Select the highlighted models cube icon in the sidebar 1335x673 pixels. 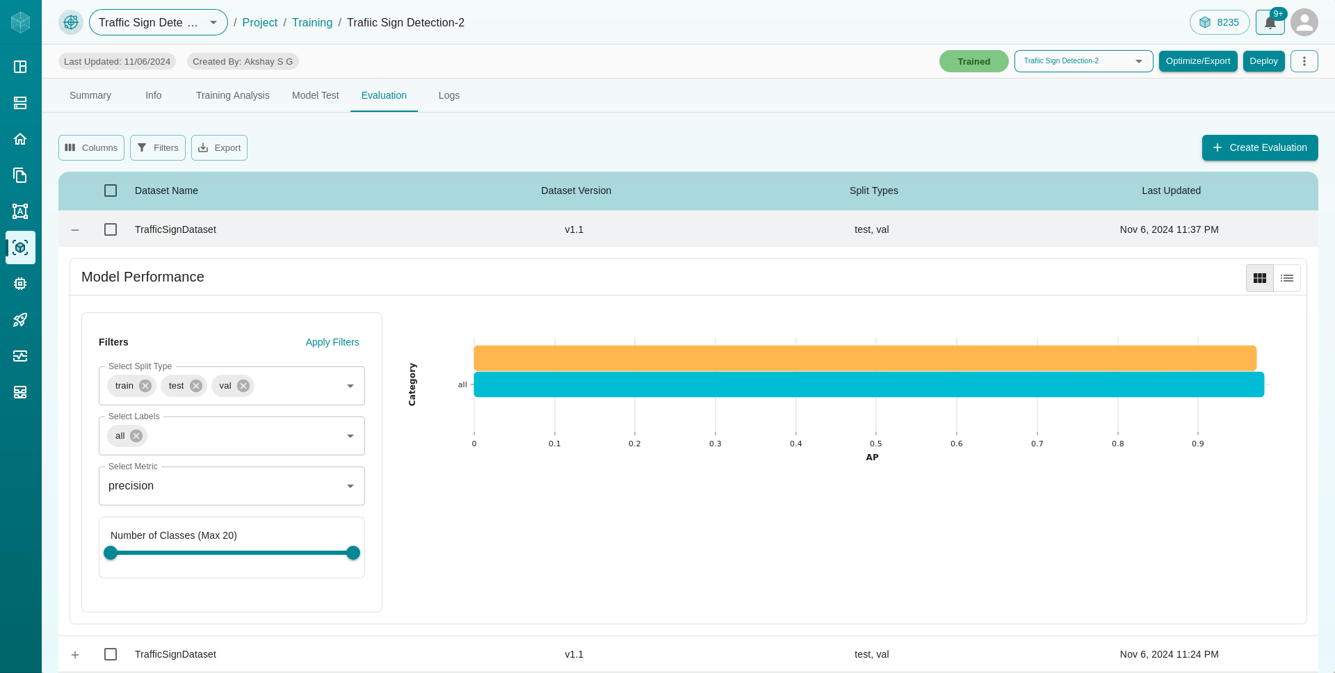(x=20, y=248)
